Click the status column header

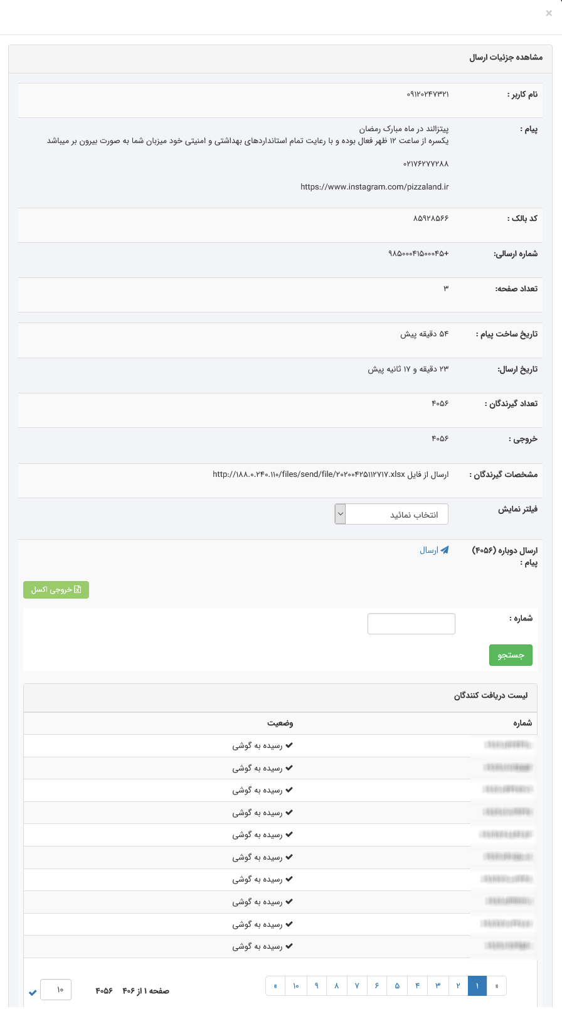[280, 723]
